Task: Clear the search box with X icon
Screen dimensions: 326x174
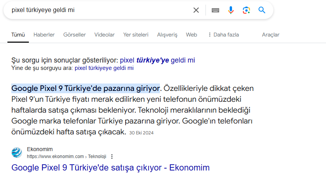Action: click(196, 10)
